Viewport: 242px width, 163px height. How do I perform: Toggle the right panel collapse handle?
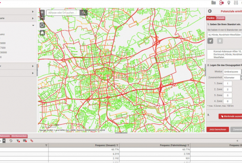click(205, 70)
